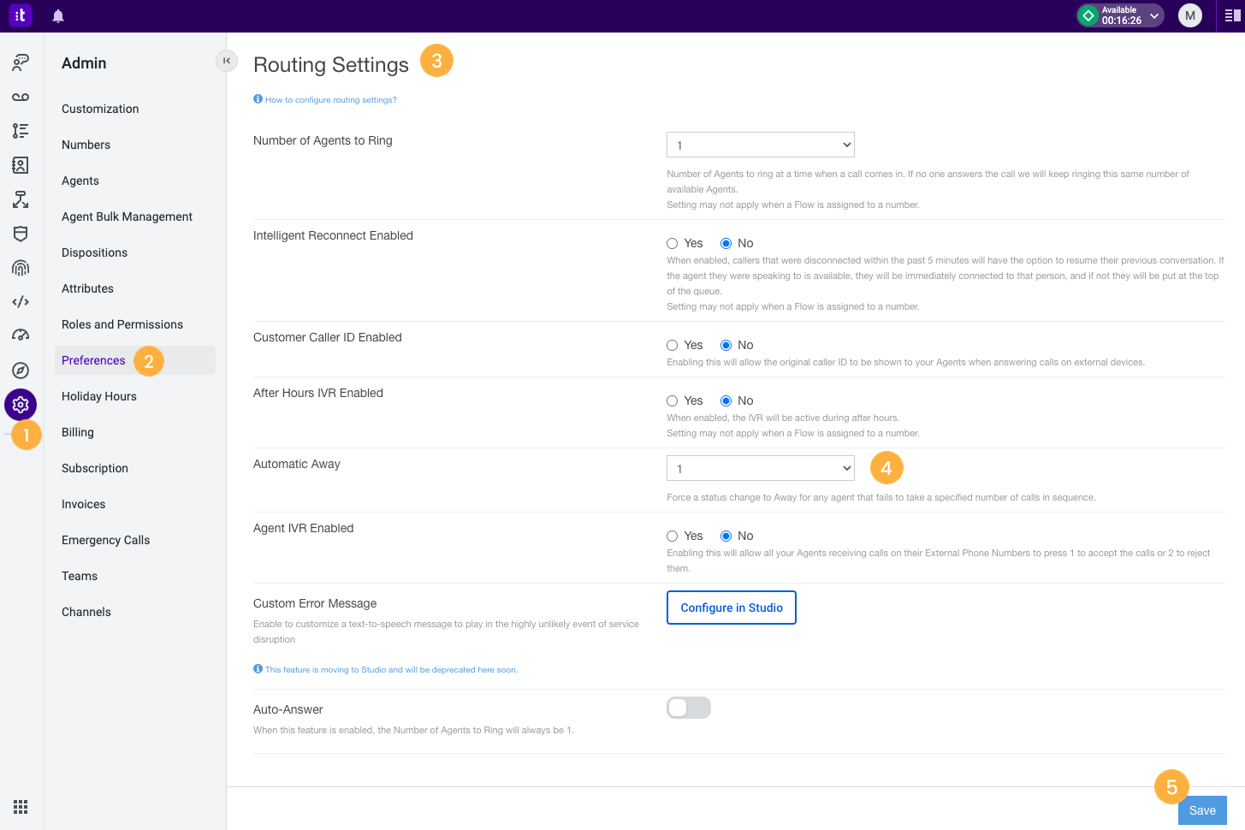Select Yes for Customer Caller ID Enabled
Viewport: 1245px width, 830px height.
[673, 346]
